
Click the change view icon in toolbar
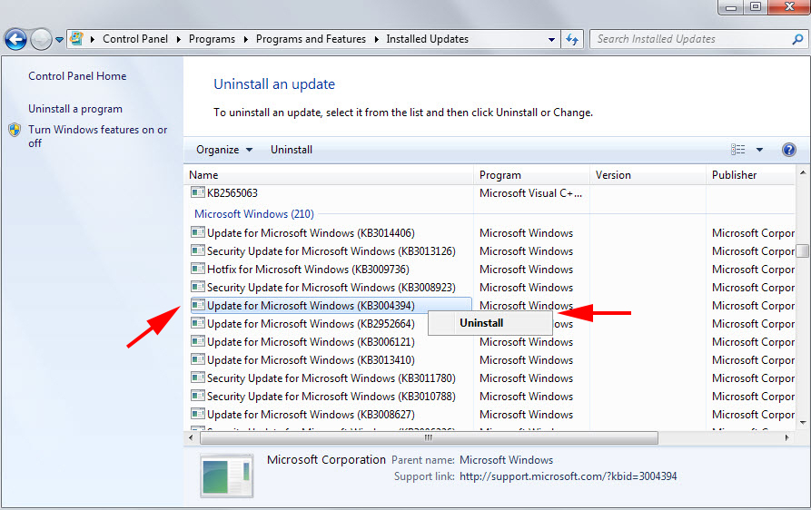(x=738, y=150)
